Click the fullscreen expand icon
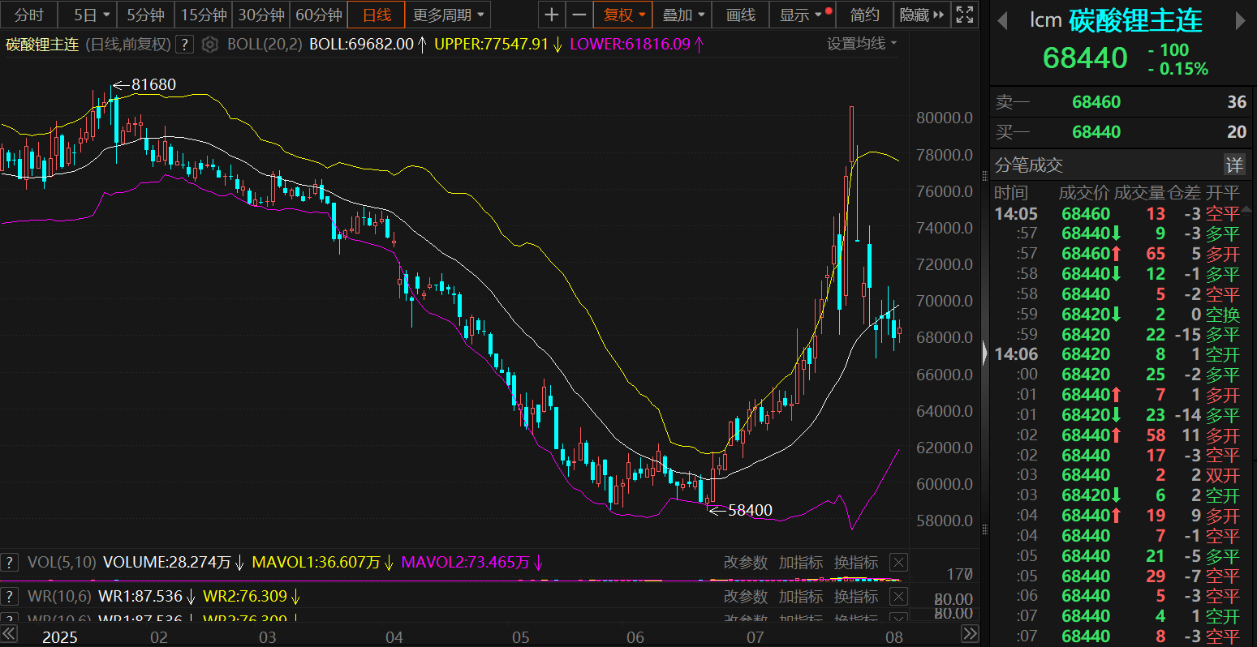This screenshot has width=1257, height=647. [x=964, y=15]
